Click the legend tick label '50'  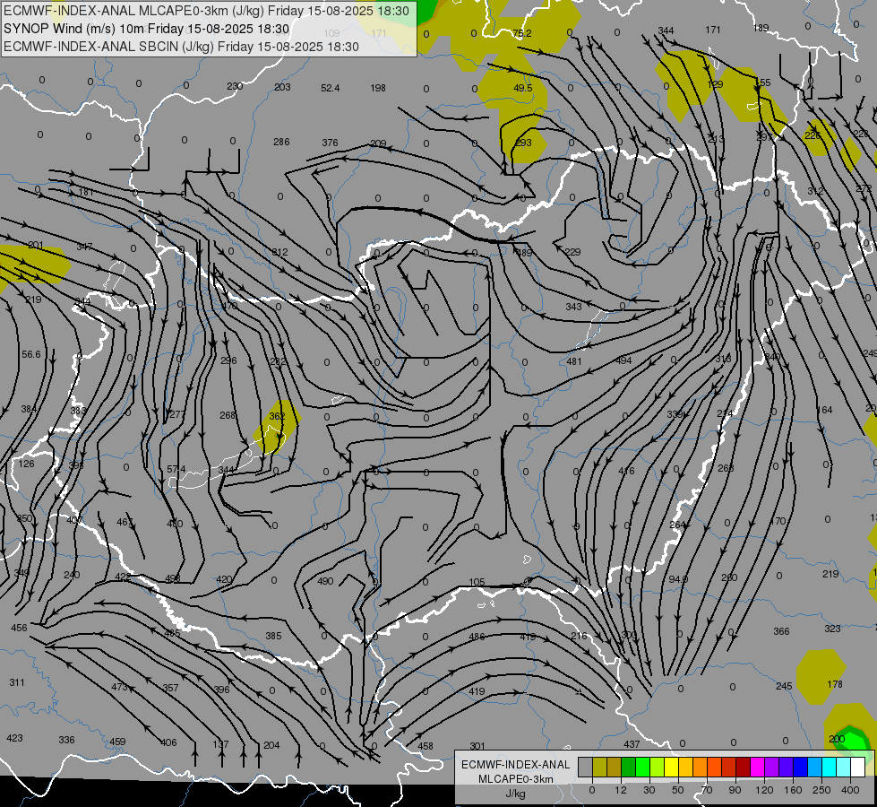[678, 790]
